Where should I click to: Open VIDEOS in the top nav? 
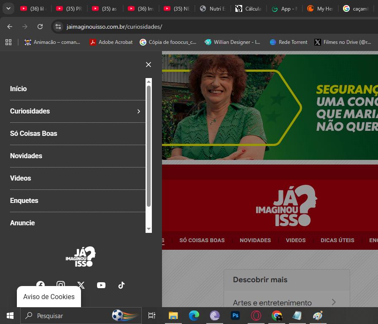[x=296, y=240]
